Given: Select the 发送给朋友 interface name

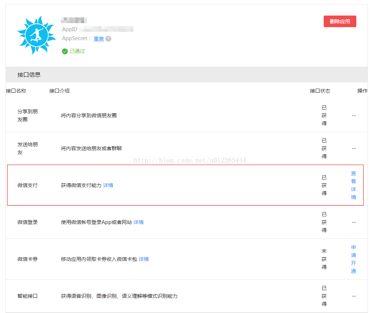Looking at the screenshot, I should click(x=27, y=148).
